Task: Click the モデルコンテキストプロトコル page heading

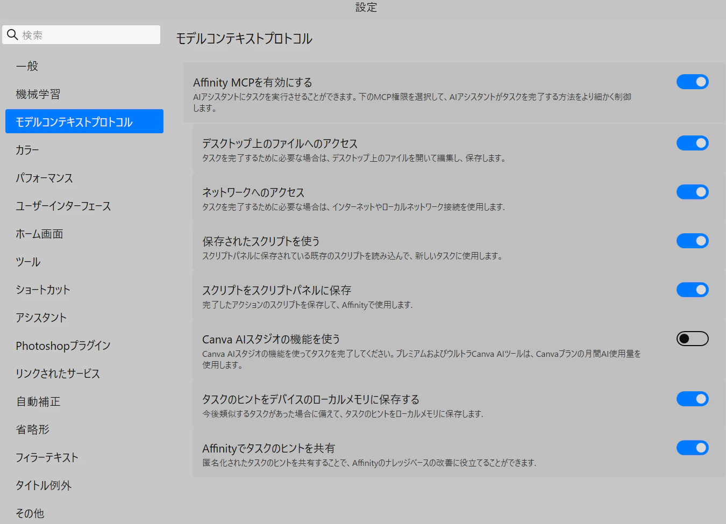Action: click(x=244, y=39)
